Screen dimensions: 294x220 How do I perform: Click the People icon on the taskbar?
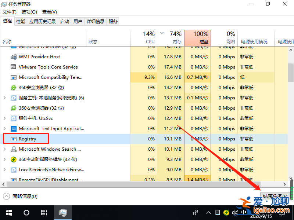coord(195,213)
